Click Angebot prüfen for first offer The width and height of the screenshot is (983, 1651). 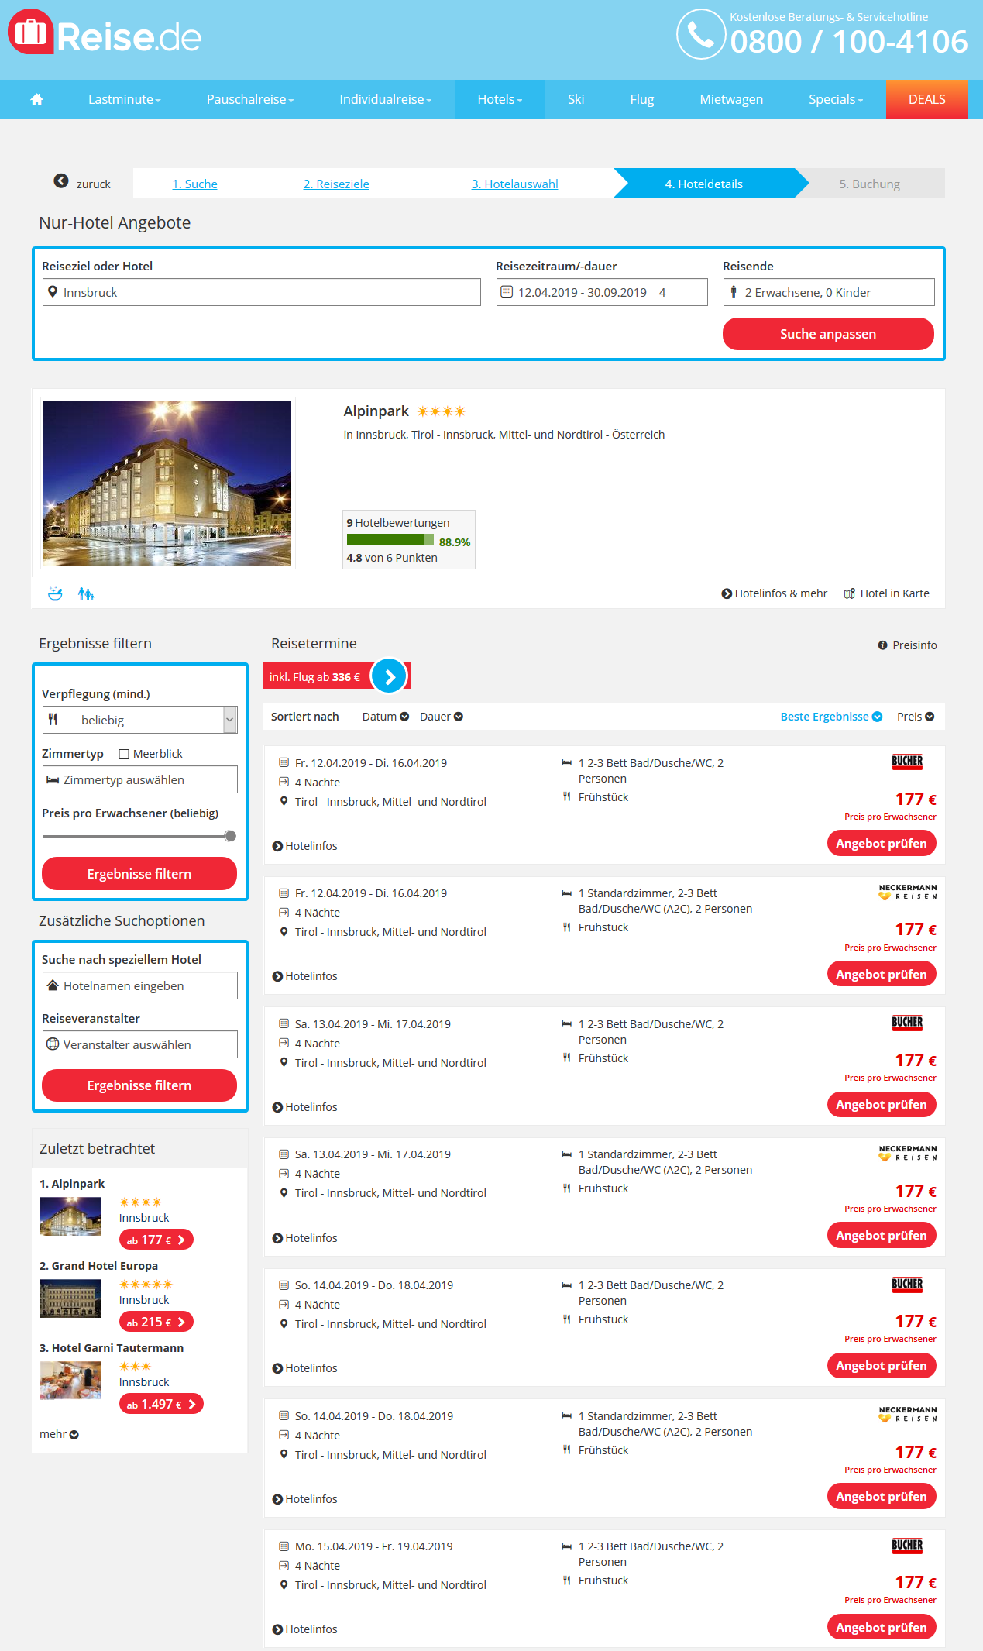[882, 843]
